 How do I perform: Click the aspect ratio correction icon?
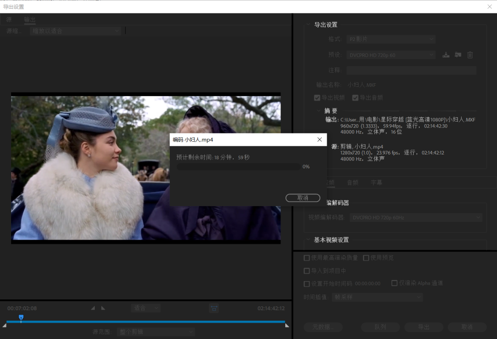pyautogui.click(x=214, y=308)
